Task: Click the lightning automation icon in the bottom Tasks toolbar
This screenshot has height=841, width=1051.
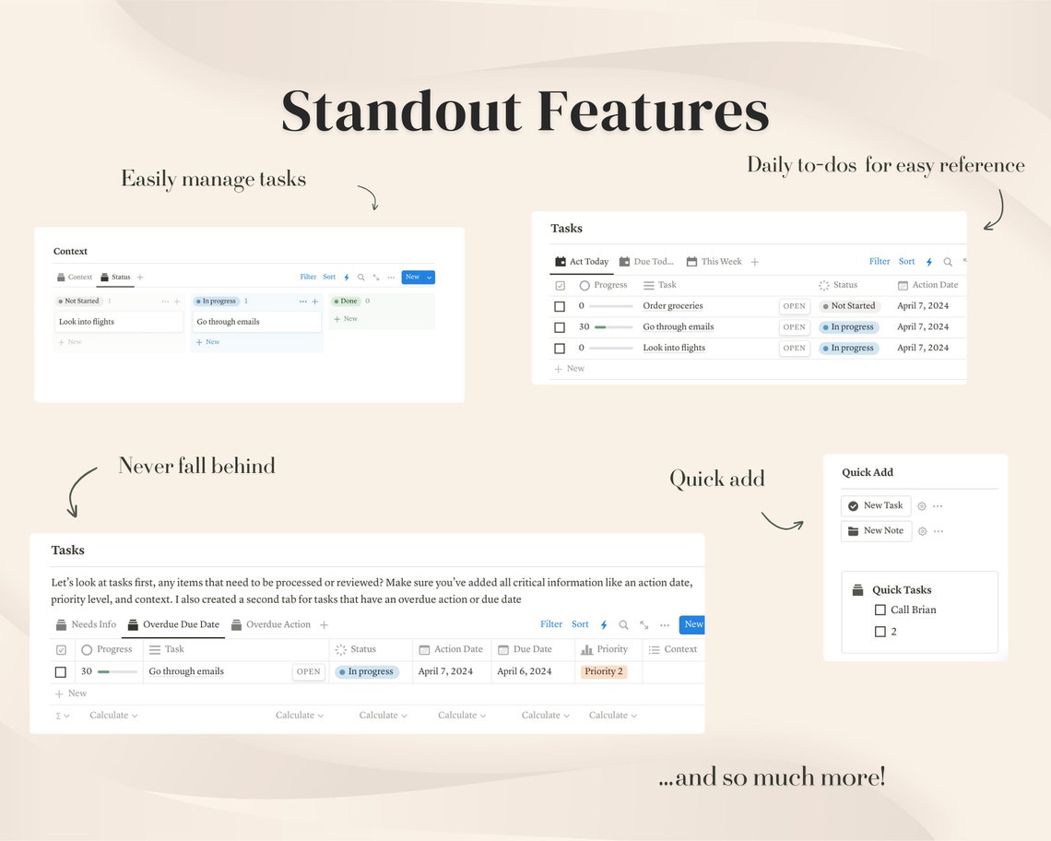Action: pyautogui.click(x=604, y=624)
